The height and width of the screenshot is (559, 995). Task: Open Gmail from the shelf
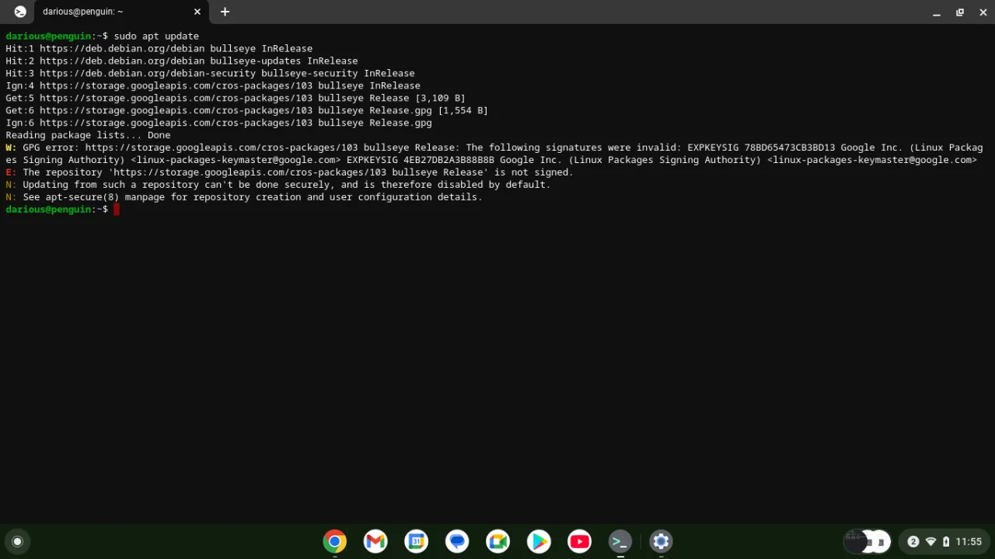click(375, 541)
